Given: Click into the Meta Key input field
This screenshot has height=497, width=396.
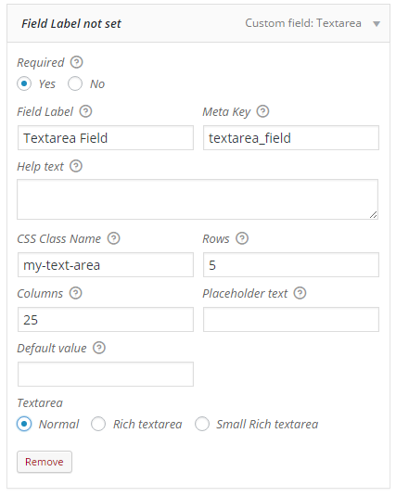Looking at the screenshot, I should [x=291, y=137].
